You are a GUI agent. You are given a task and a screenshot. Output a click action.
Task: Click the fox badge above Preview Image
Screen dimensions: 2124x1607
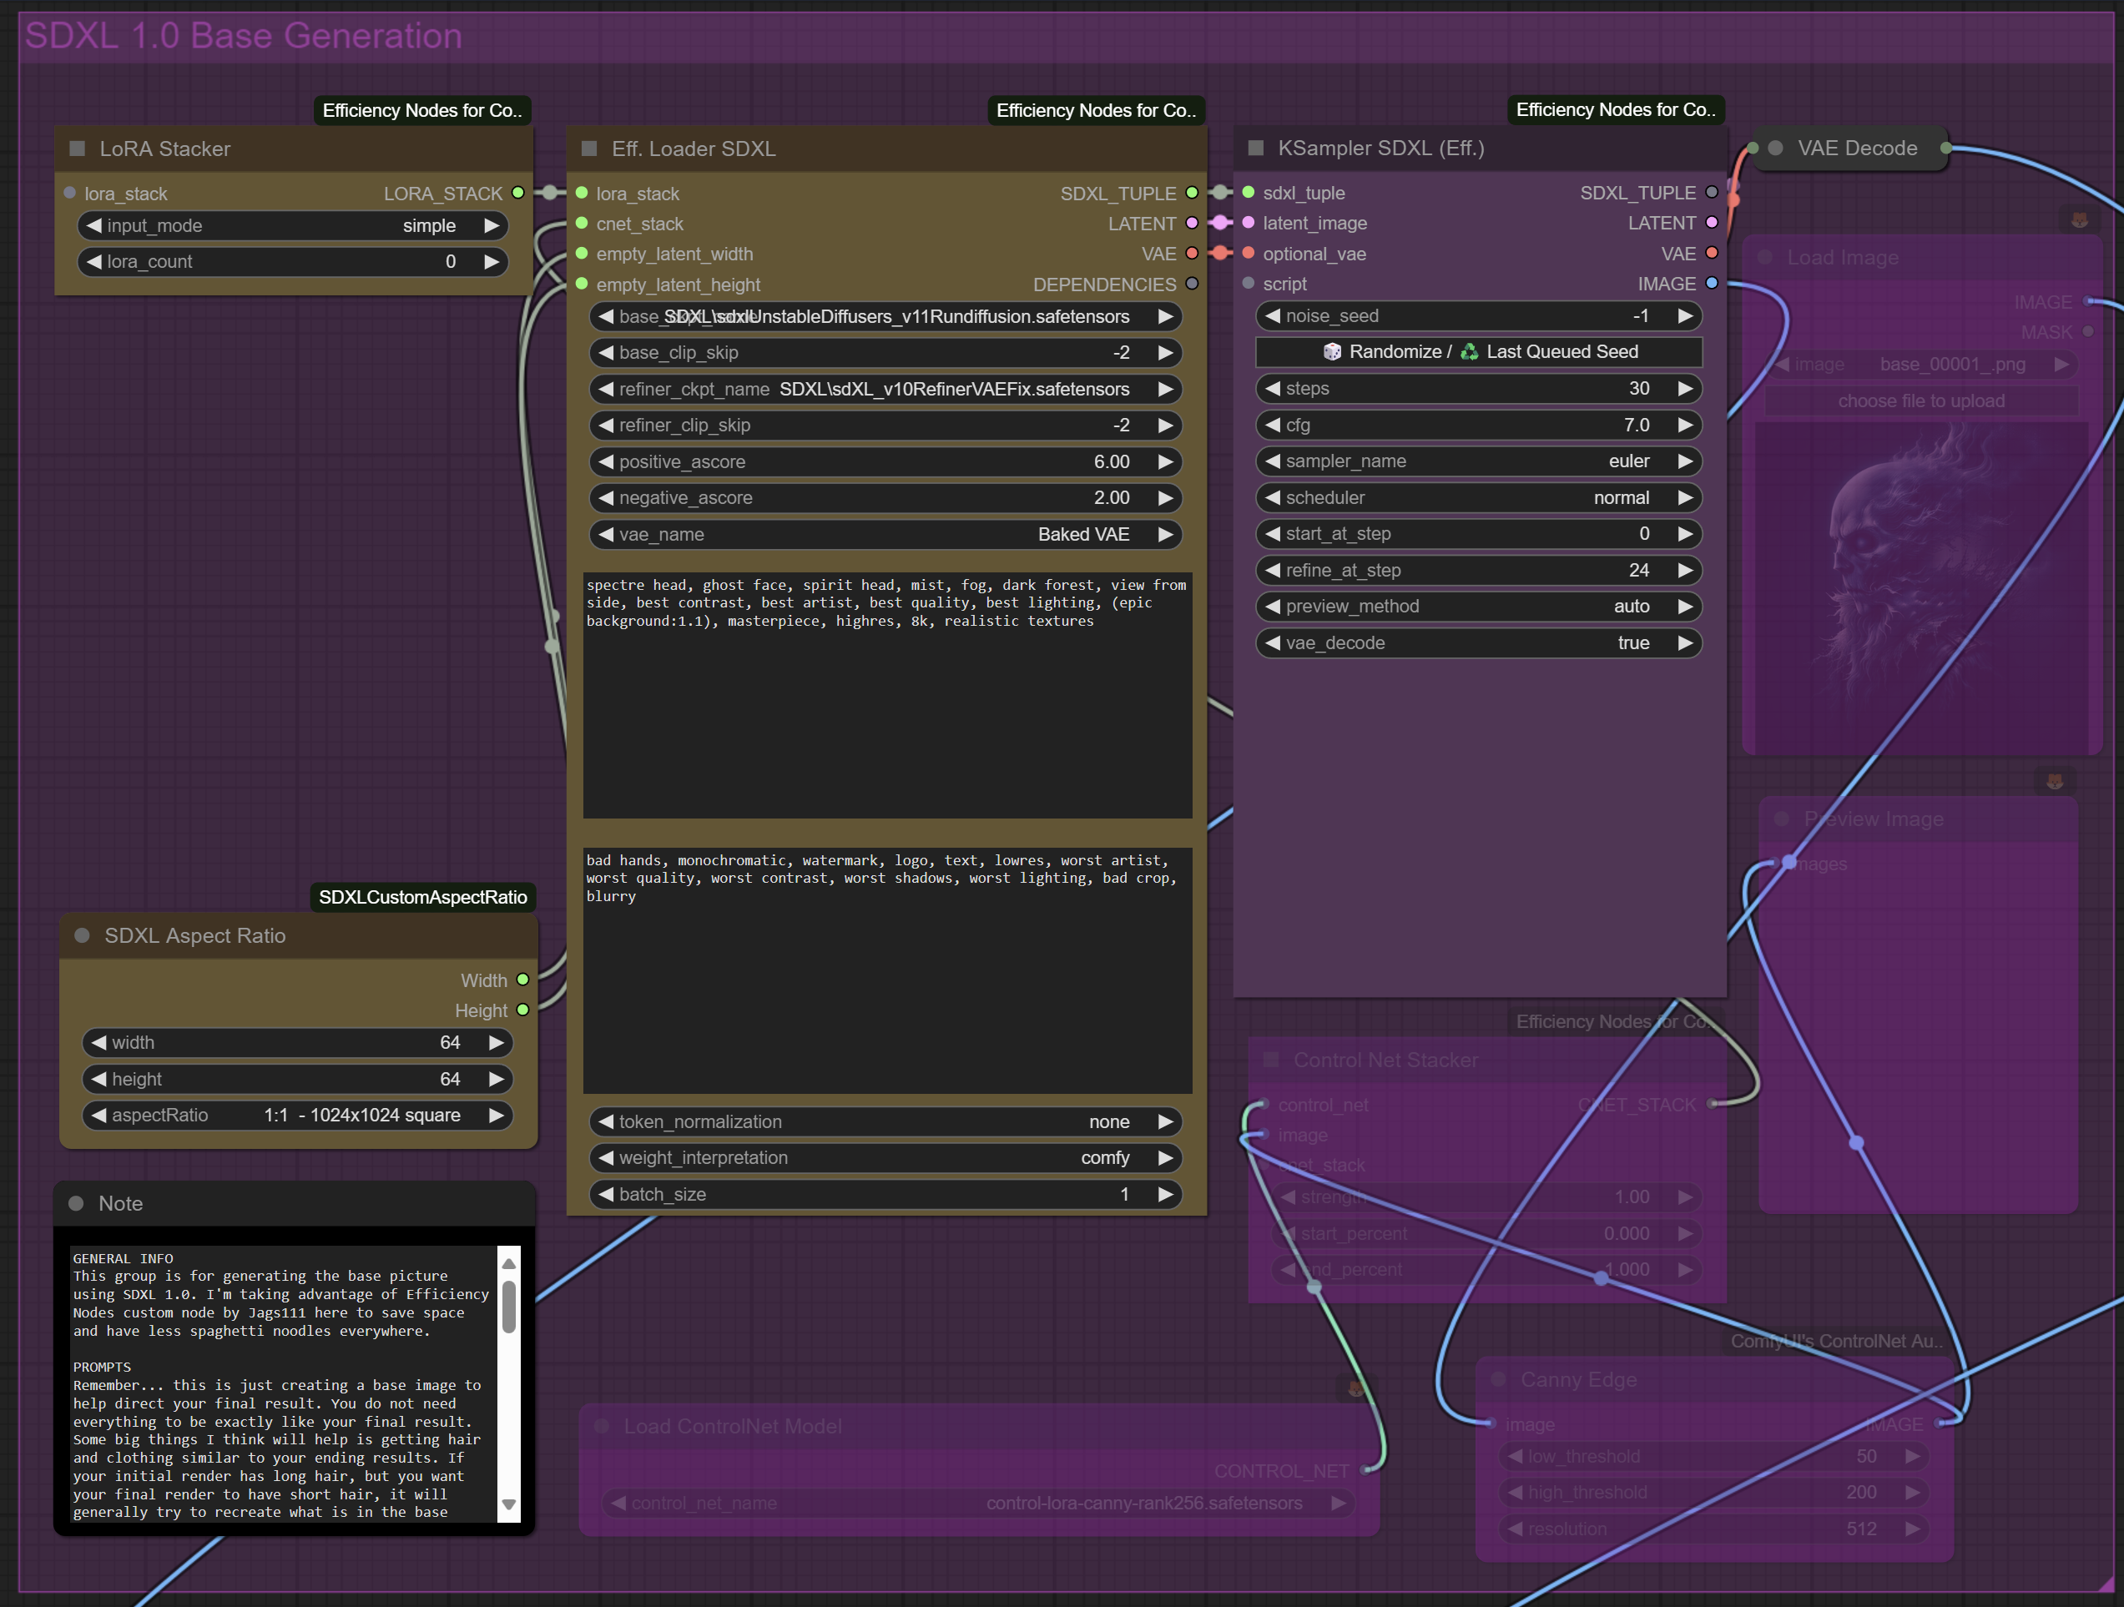click(x=2055, y=780)
